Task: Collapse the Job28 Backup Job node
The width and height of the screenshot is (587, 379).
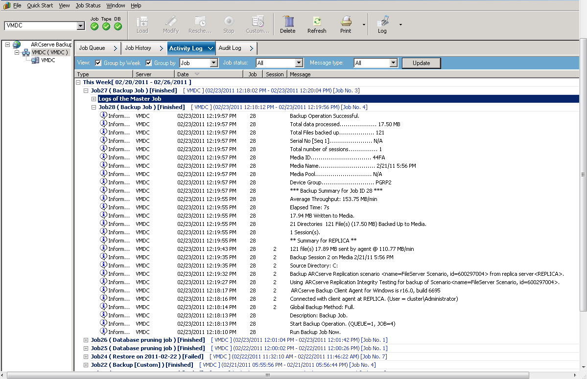Action: (x=94, y=107)
